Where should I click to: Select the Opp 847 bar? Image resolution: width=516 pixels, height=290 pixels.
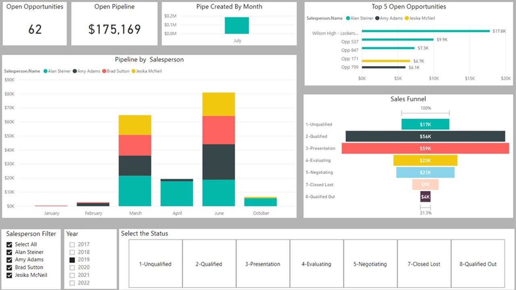click(x=388, y=48)
